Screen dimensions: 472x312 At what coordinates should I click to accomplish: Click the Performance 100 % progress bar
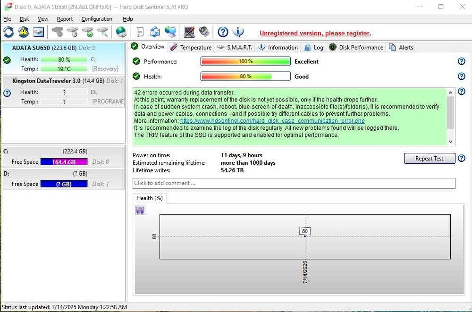point(245,61)
